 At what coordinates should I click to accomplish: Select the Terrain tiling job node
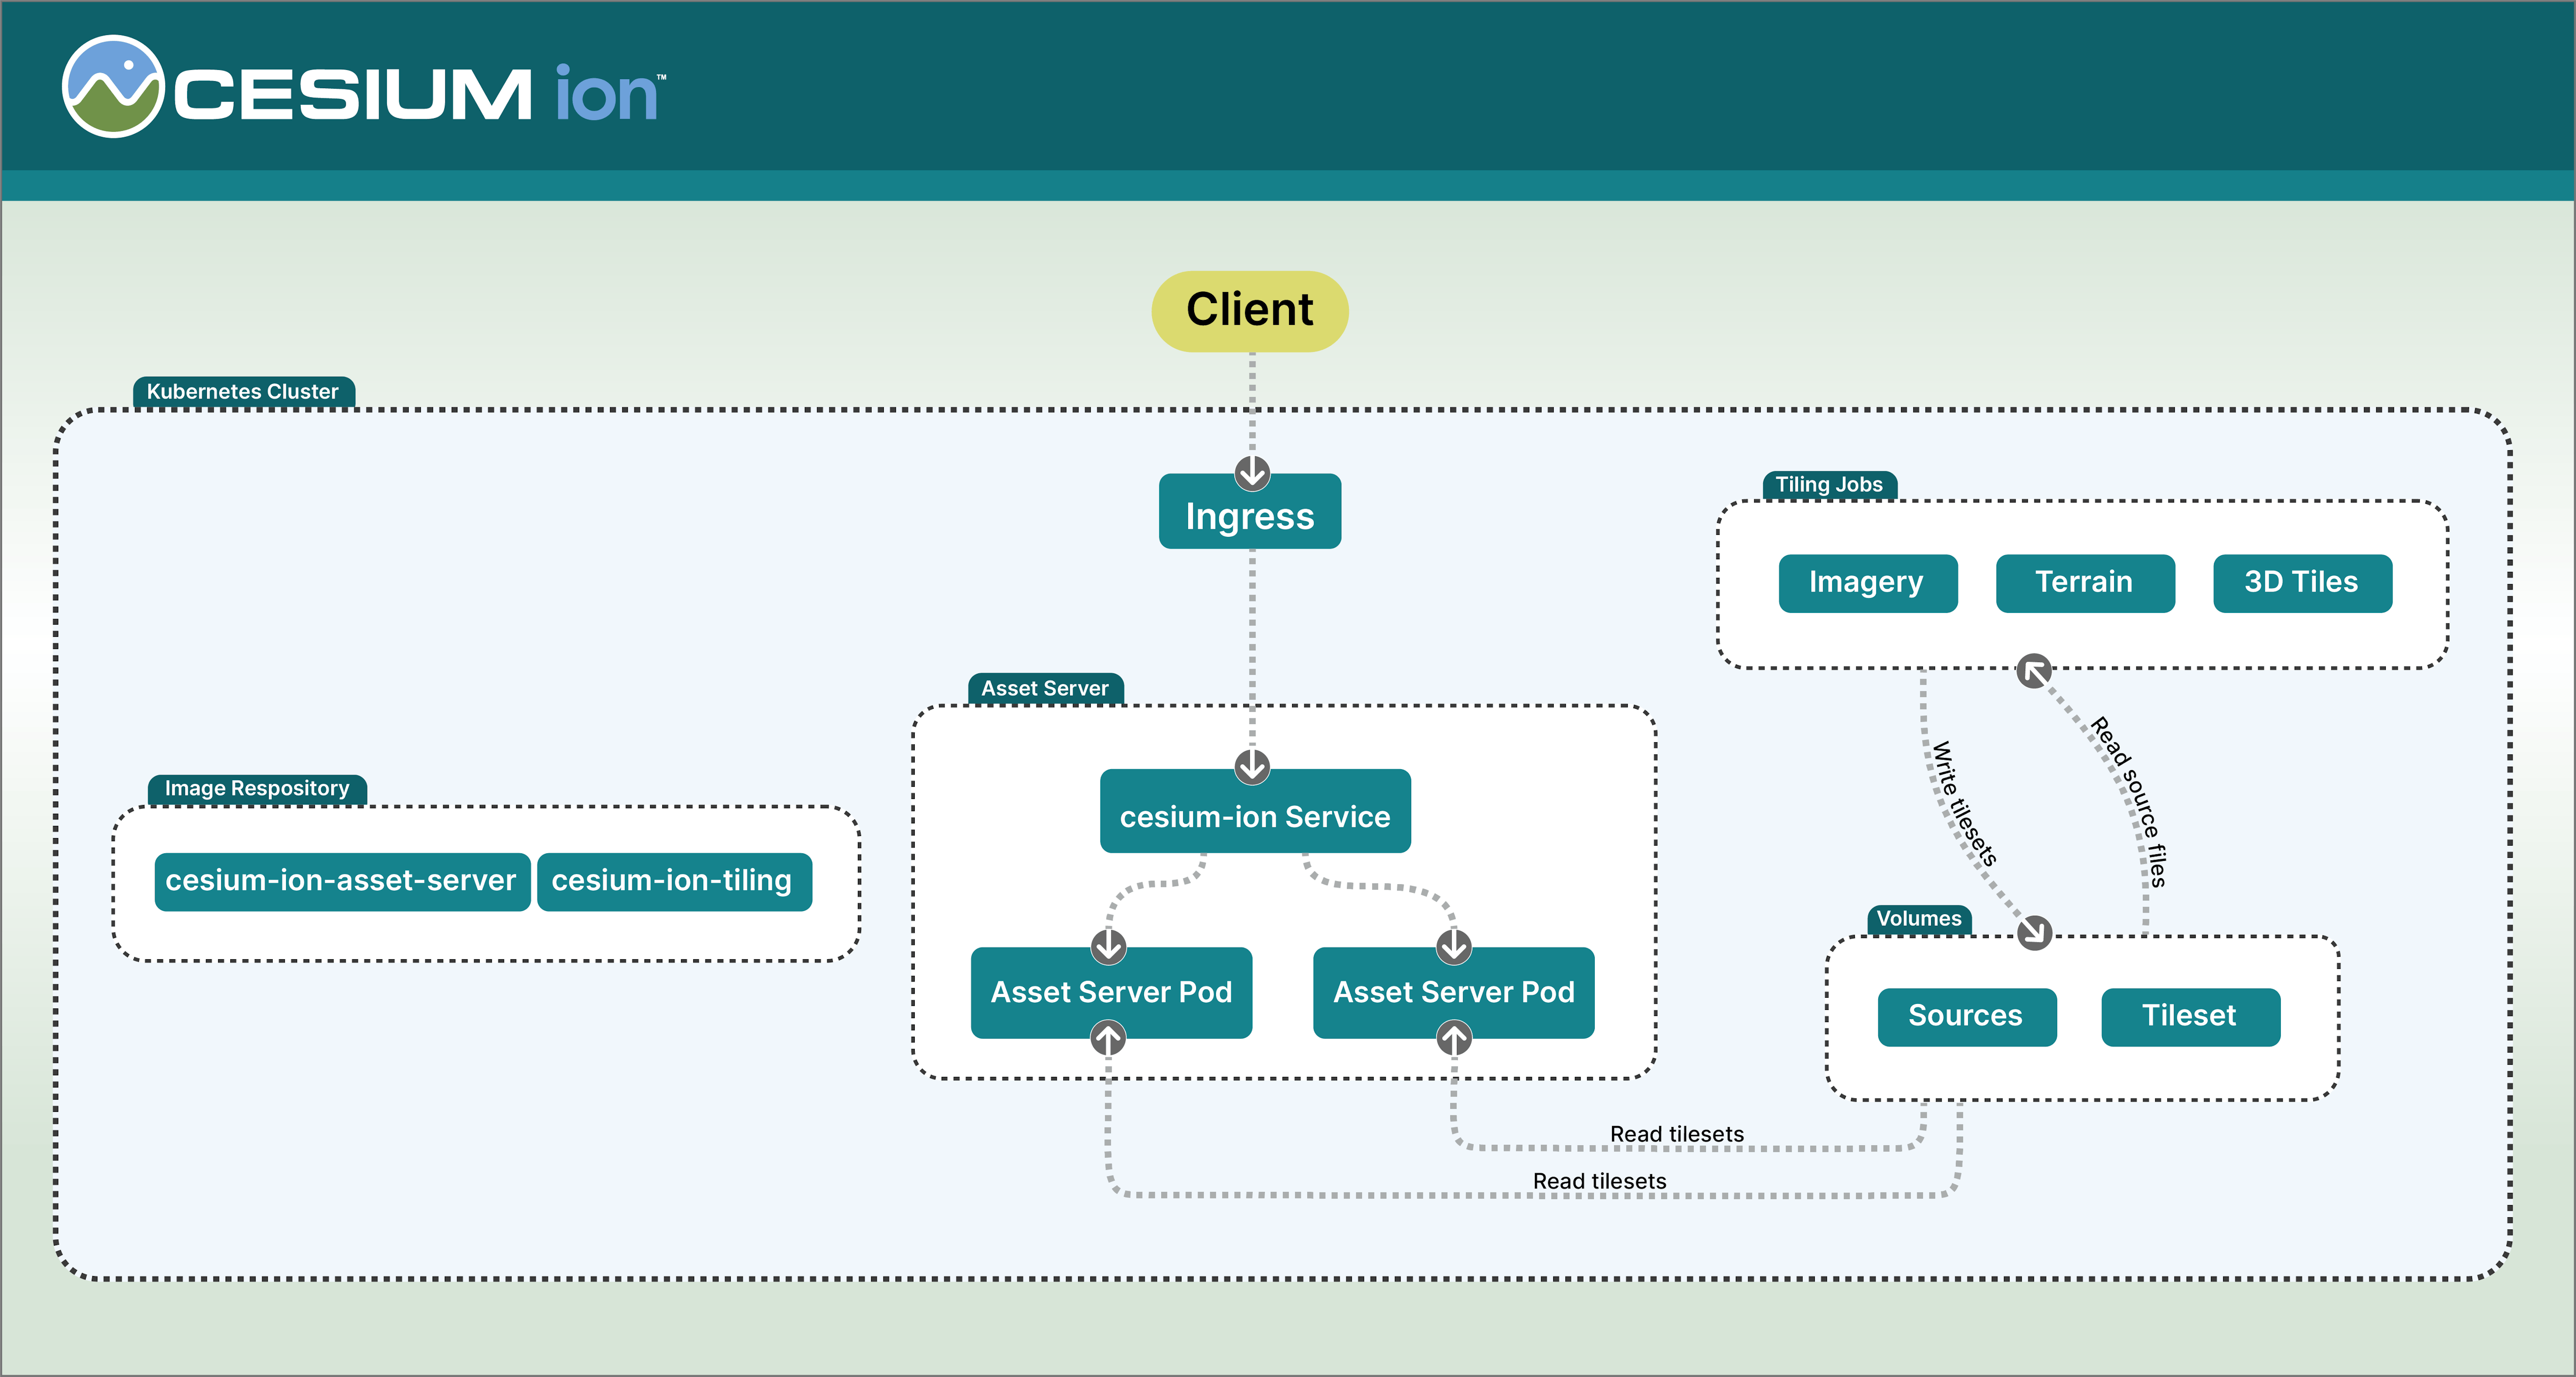point(2085,583)
